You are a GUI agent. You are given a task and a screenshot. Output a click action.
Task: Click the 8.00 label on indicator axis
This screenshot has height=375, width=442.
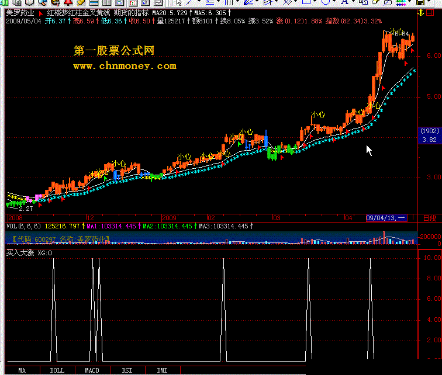434,278
